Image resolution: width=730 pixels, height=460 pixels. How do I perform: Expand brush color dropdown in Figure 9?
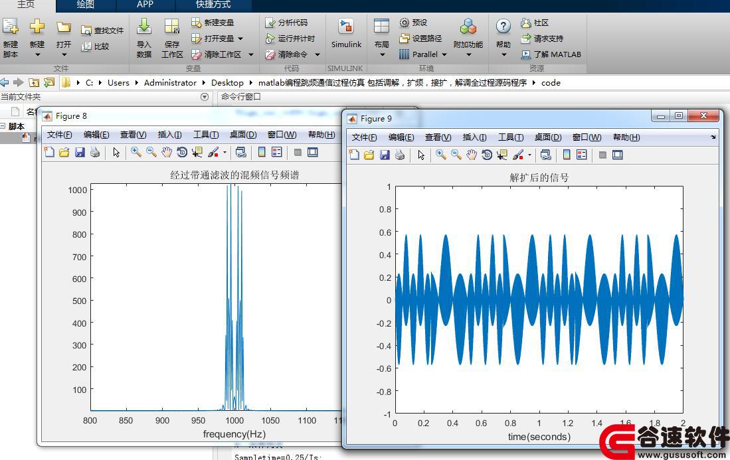click(x=529, y=155)
